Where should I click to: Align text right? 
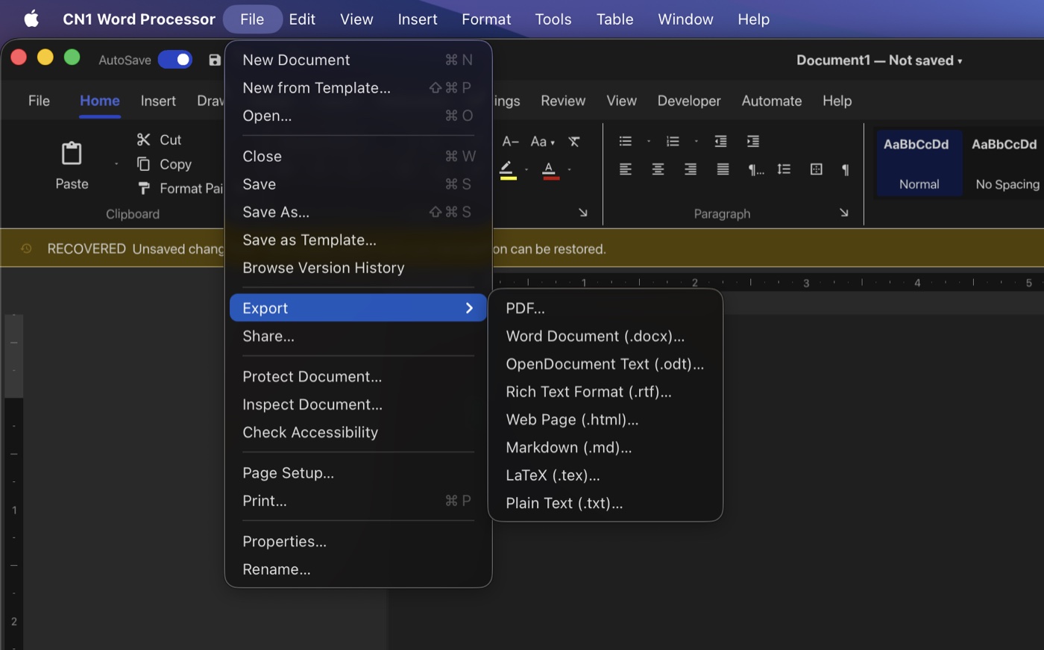691,169
